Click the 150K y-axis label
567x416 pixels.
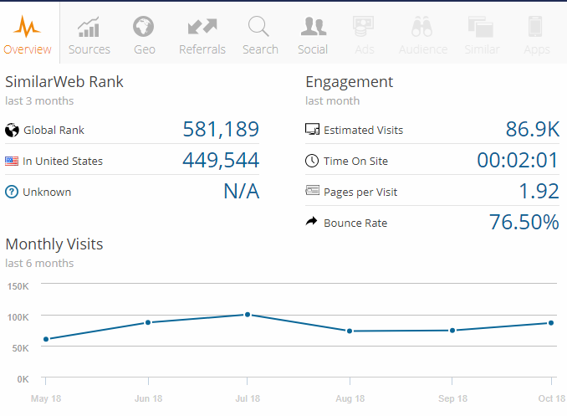(18, 286)
